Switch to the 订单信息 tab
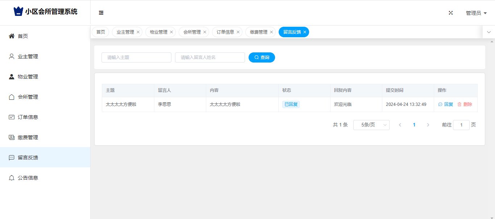 tap(225, 32)
